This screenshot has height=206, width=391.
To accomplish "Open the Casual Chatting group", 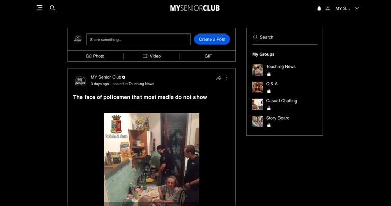I will (282, 101).
